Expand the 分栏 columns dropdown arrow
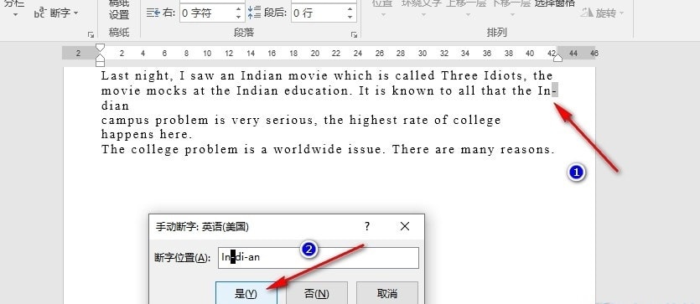The width and height of the screenshot is (700, 304). (16, 15)
